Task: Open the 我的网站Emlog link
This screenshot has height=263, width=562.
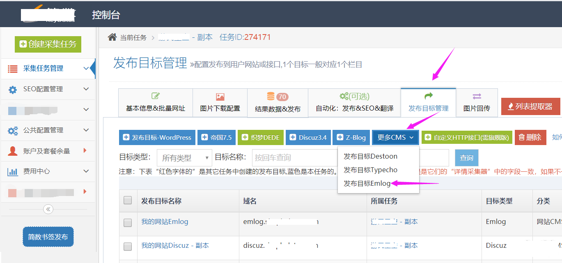Action: coord(165,222)
